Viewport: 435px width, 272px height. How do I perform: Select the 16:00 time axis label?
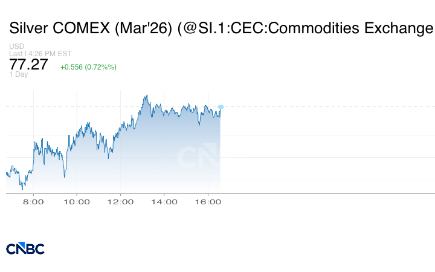(x=207, y=202)
